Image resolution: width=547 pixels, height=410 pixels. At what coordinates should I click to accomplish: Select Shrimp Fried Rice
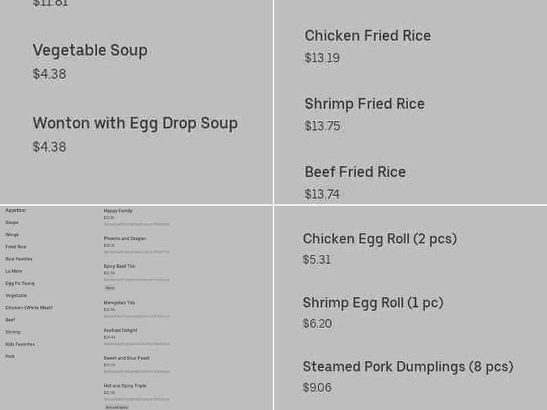(x=364, y=104)
